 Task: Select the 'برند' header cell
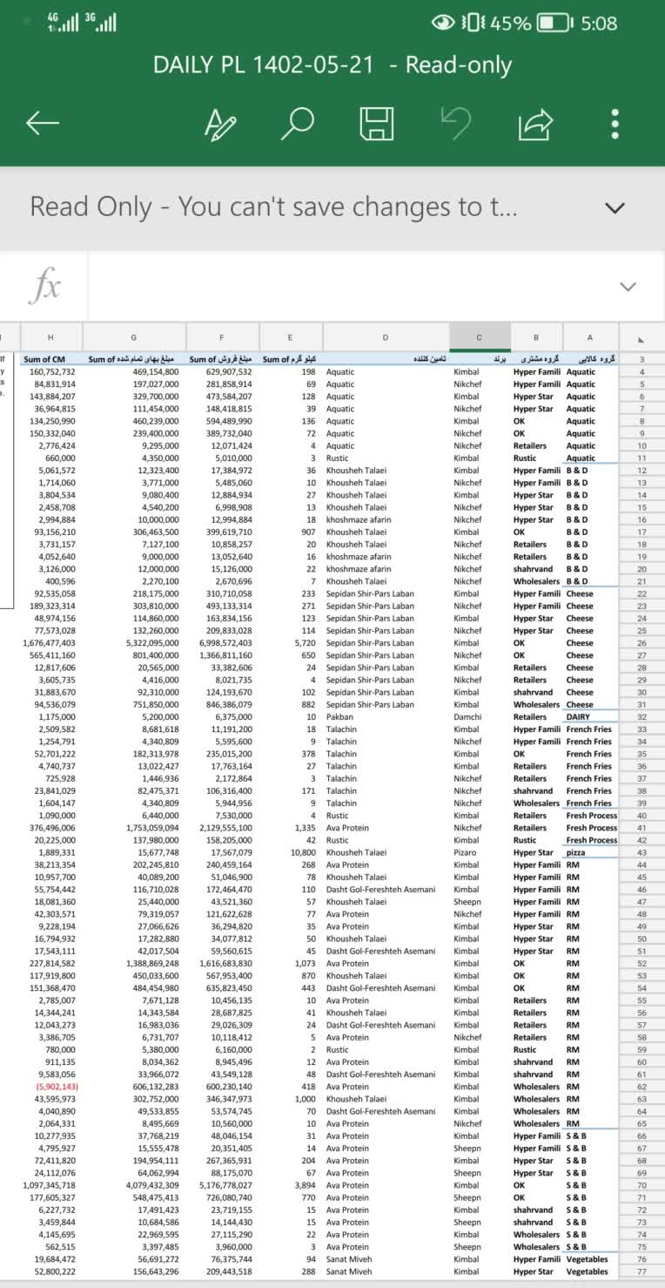480,359
